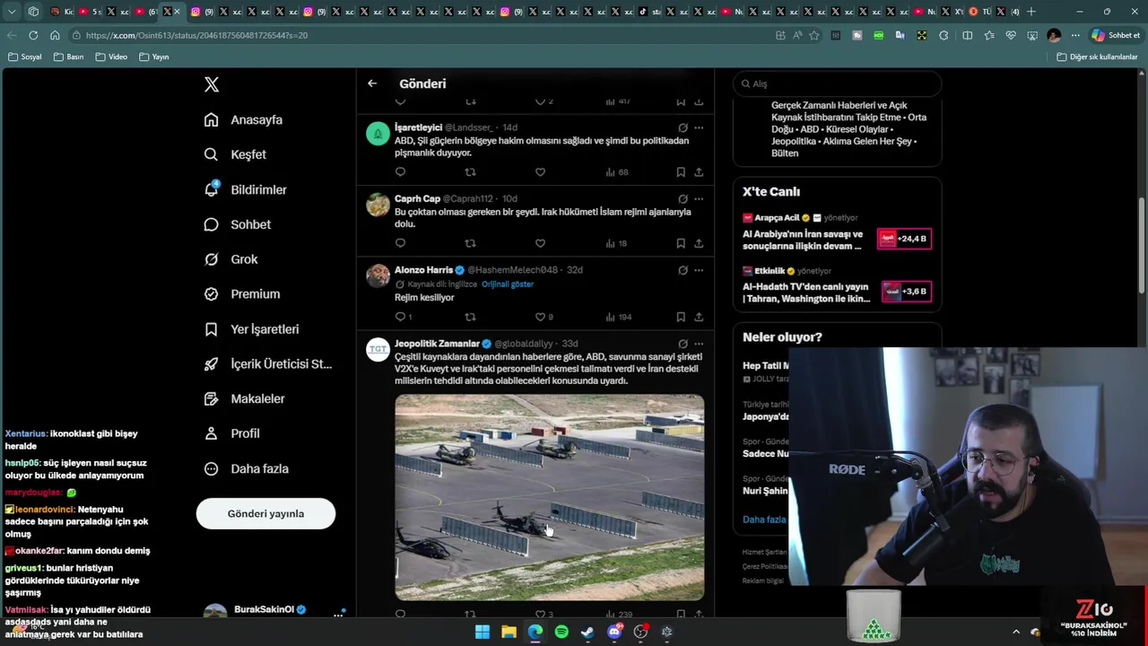Share the Caprh Cap post

click(699, 243)
